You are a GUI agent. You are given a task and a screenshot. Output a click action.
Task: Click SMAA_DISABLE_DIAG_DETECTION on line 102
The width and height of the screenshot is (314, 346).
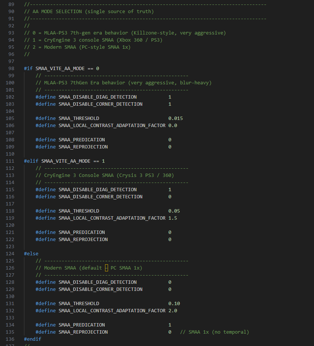point(98,97)
